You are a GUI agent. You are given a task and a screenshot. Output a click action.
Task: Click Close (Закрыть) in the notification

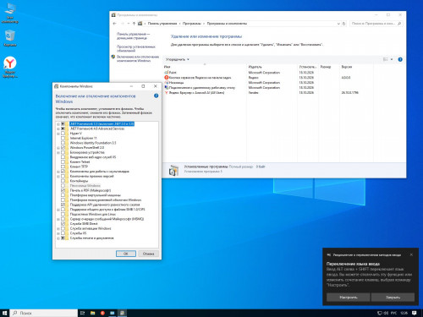click(x=393, y=298)
